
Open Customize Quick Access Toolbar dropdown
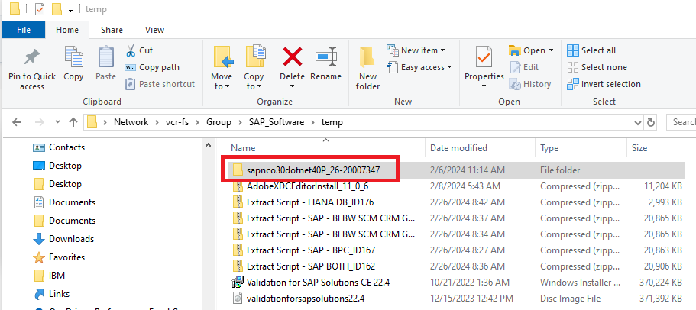click(70, 10)
